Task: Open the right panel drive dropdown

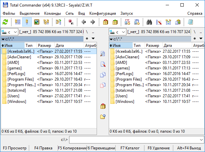Action: 118,32
